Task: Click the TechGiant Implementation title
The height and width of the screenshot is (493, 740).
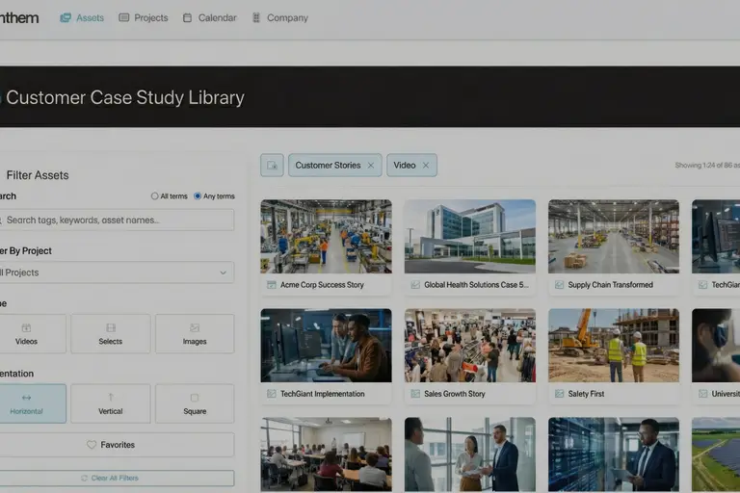Action: point(323,394)
